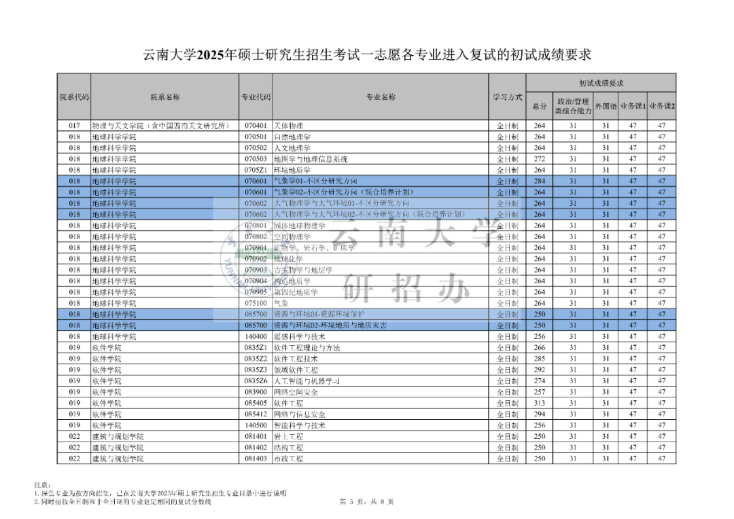Click the 业务课1 column header
The height and width of the screenshot is (519, 734).
point(633,106)
